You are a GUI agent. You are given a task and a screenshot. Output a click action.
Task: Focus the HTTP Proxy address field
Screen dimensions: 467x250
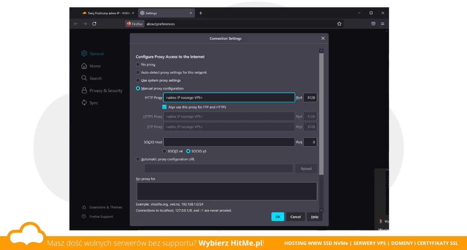(229, 97)
